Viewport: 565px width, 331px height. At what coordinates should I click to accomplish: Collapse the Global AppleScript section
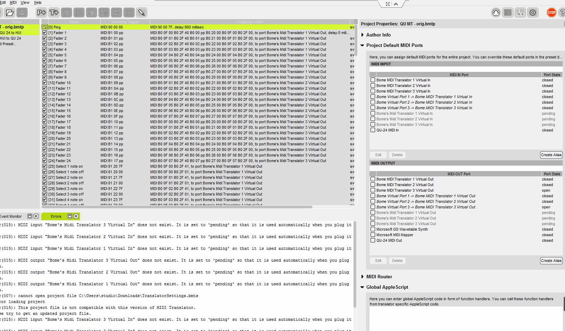click(x=363, y=287)
